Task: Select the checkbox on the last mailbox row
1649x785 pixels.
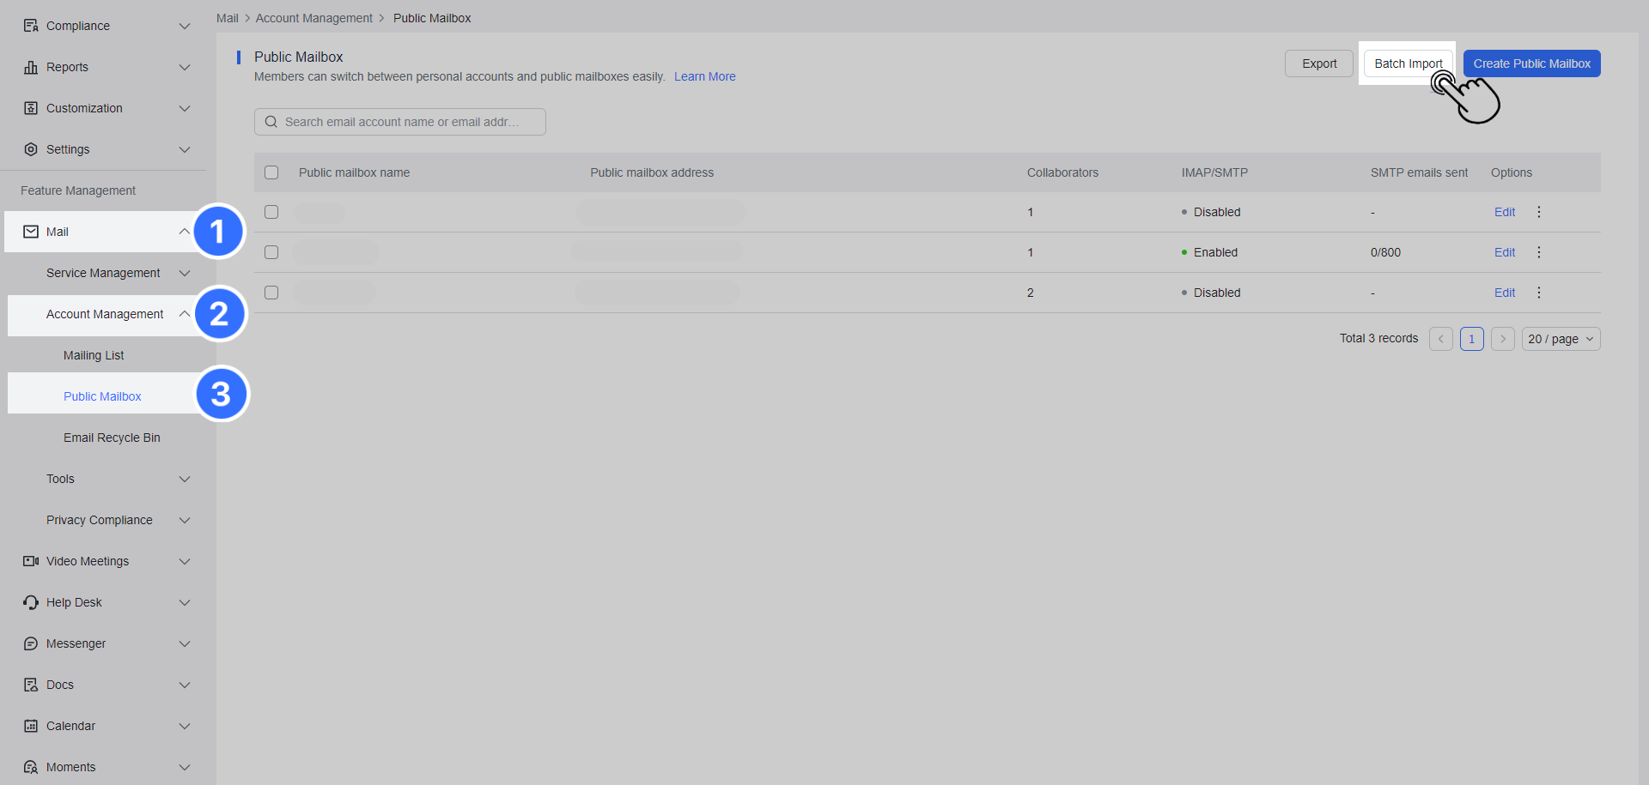Action: coord(271,293)
